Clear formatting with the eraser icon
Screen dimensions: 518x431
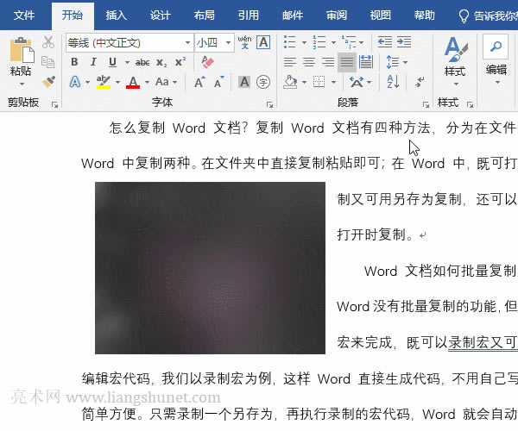tap(206, 62)
